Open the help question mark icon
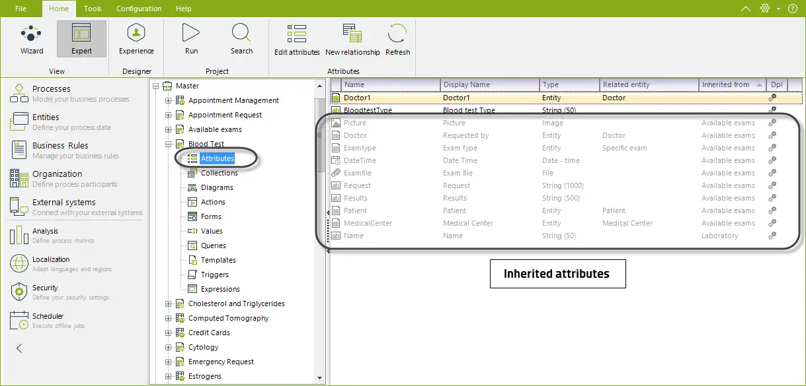Image resolution: width=806 pixels, height=386 pixels. pyautogui.click(x=793, y=9)
